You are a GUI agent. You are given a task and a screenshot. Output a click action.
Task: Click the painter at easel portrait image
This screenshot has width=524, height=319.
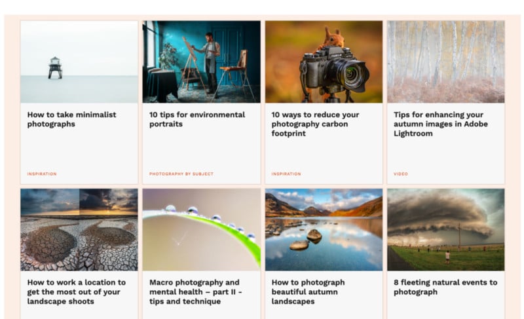click(x=202, y=62)
